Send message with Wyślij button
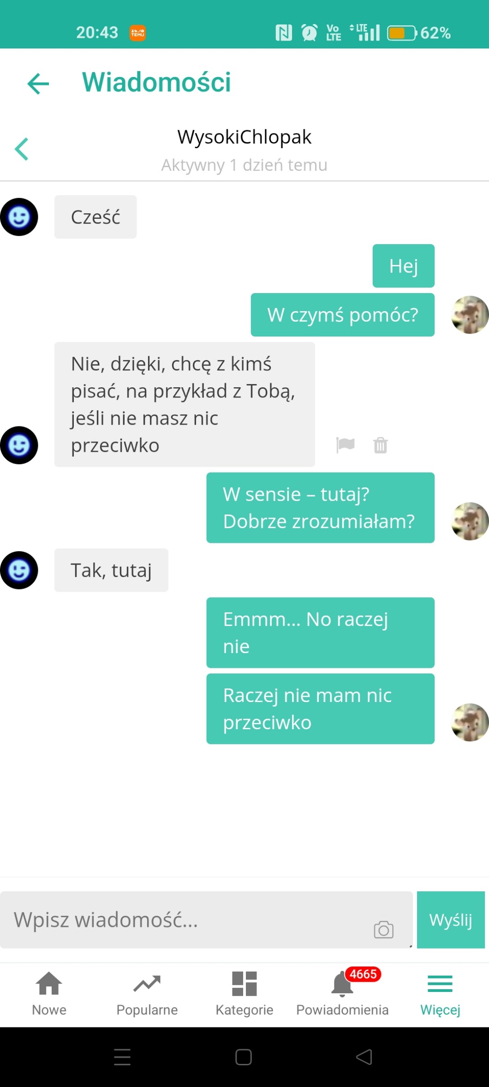 point(451,920)
